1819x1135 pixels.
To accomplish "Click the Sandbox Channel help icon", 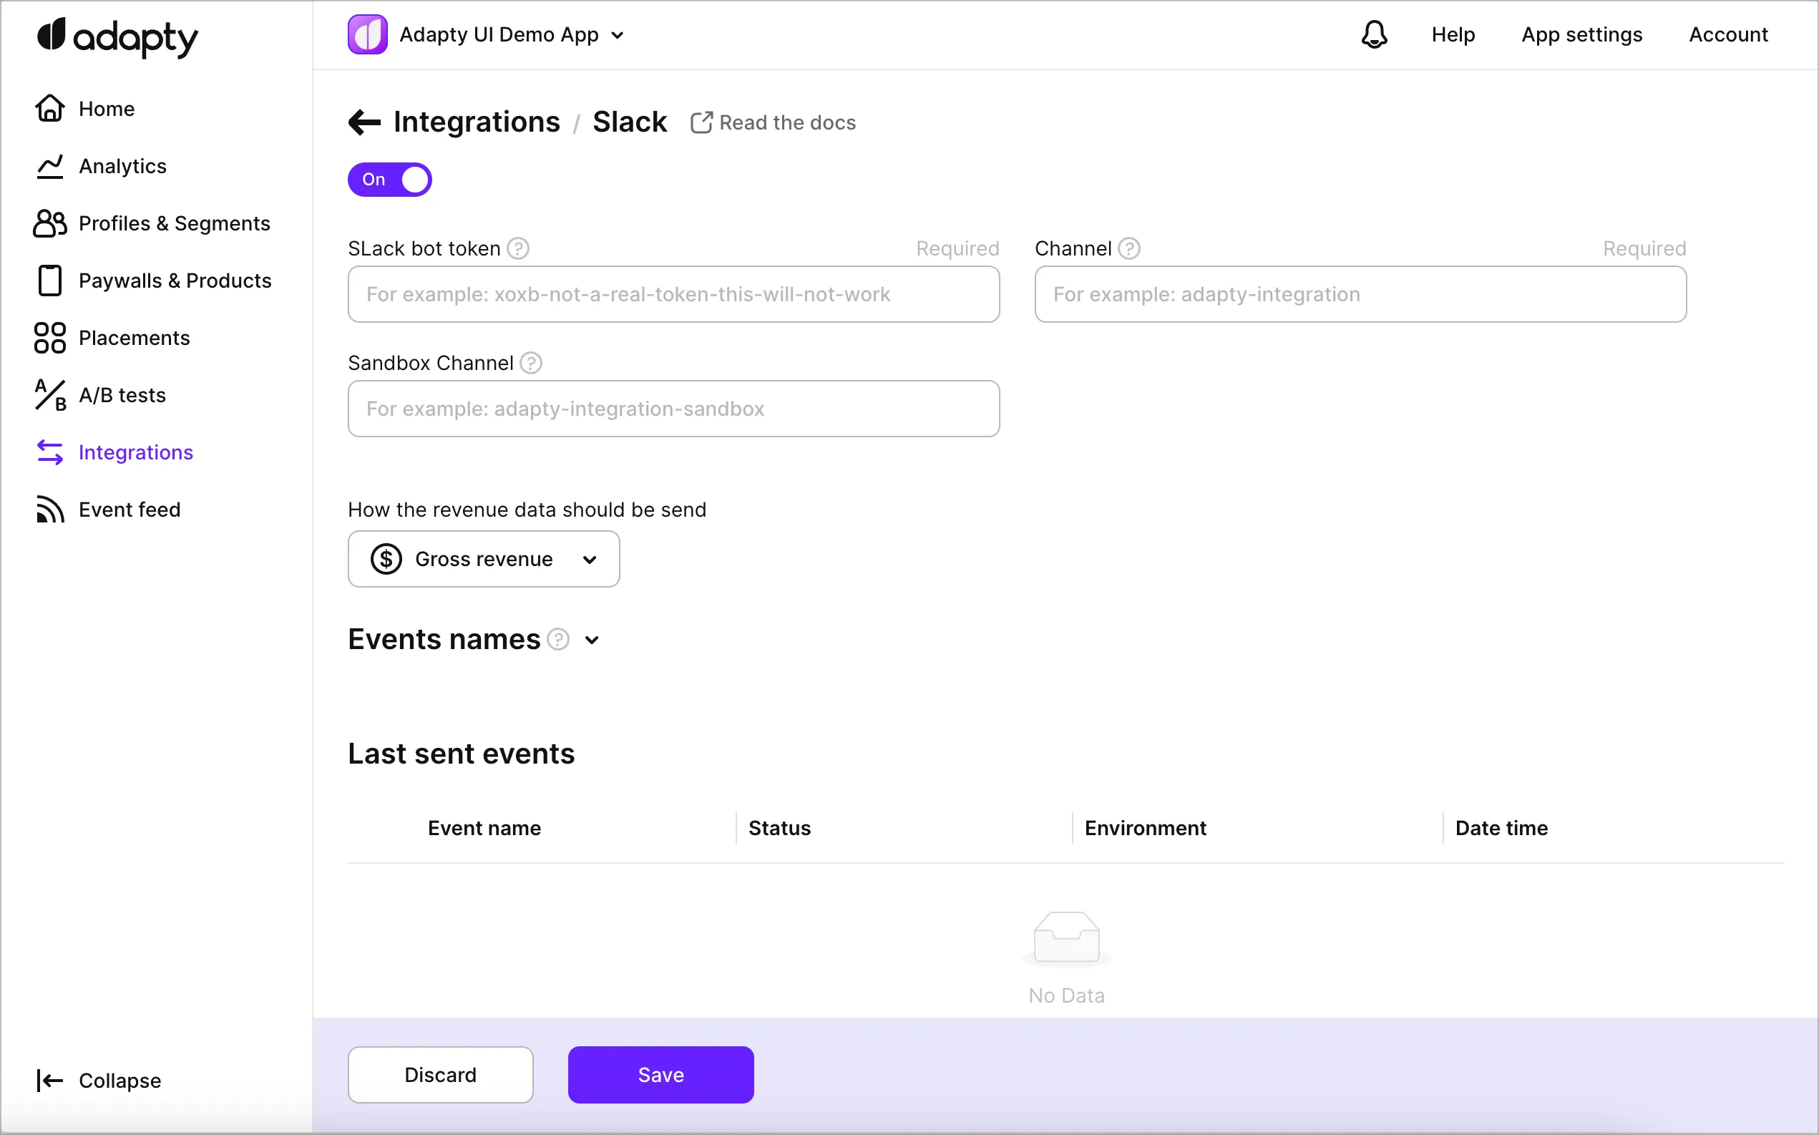I will point(531,364).
